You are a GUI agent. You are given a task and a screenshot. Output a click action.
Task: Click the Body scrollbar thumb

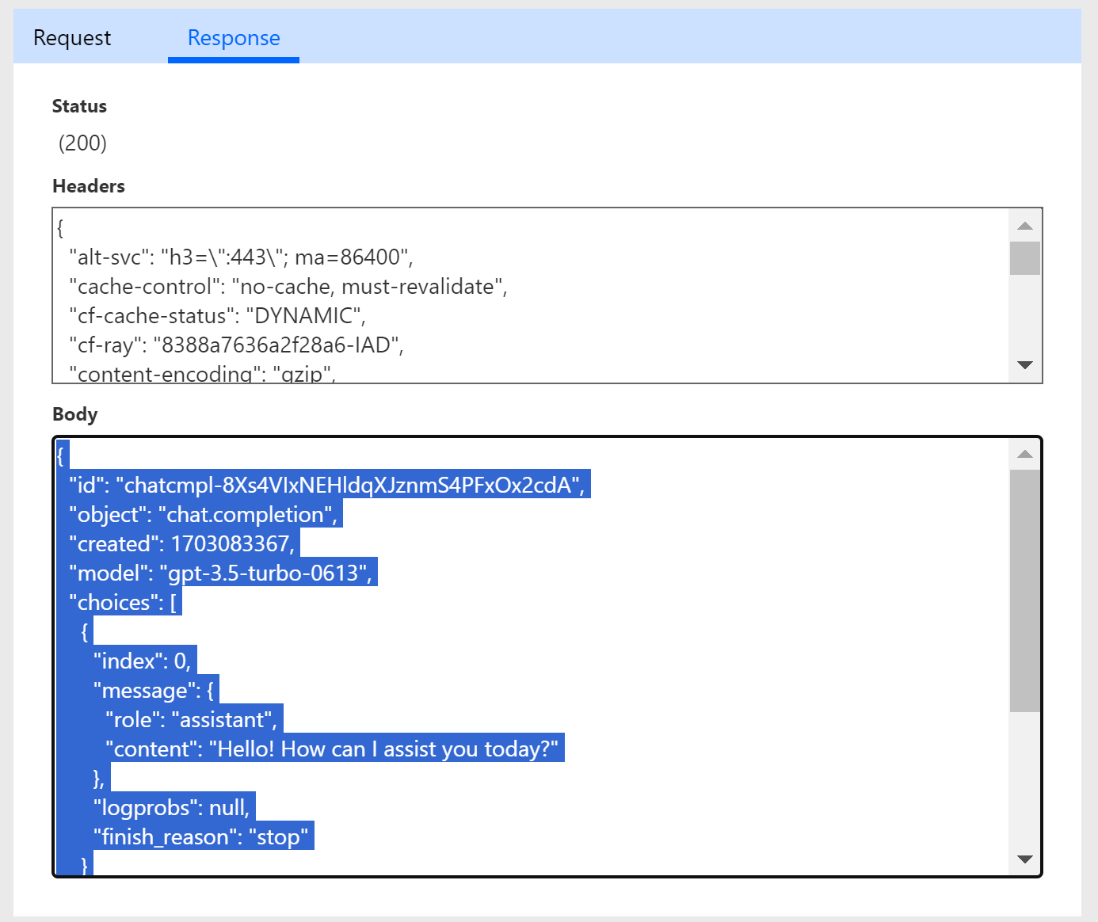tap(1024, 590)
